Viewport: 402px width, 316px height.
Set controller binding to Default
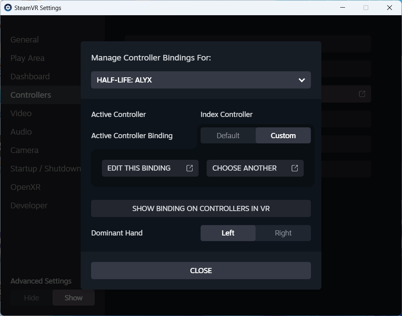[228, 135]
